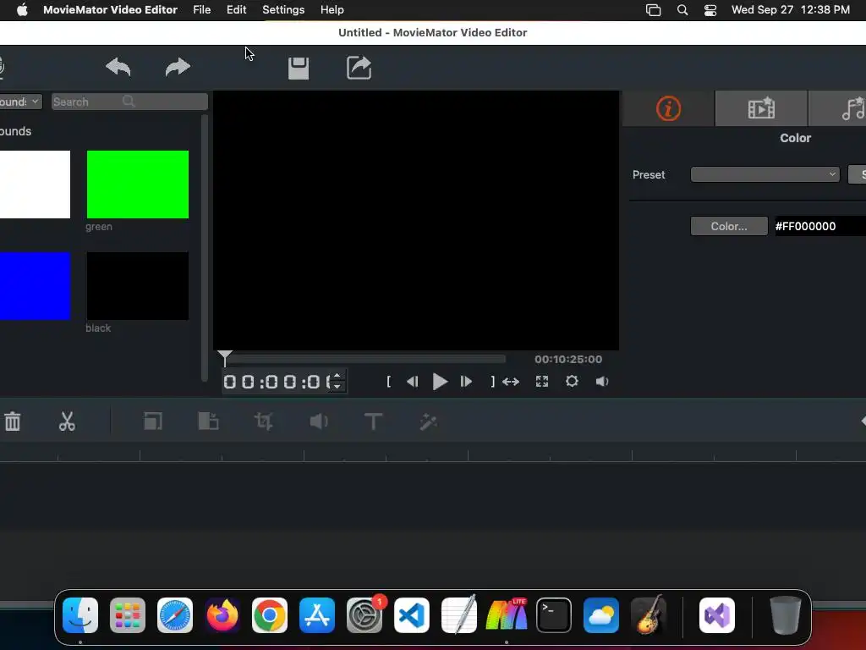Click the Undo arrow in toolbar
Screen dimensions: 866x650
118,68
